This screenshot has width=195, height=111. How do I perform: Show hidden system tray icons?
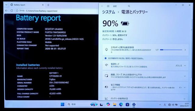click(x=160, y=105)
